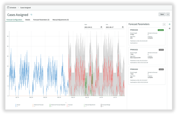The width and height of the screenshot is (178, 115).
Task: Click the May 02 x-axis label
Action: [31, 97]
